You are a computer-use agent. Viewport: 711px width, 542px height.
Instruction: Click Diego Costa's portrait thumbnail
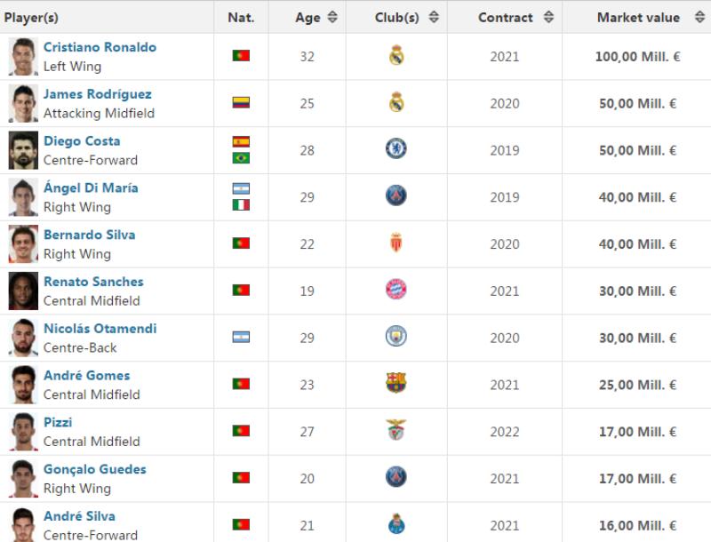click(x=23, y=150)
